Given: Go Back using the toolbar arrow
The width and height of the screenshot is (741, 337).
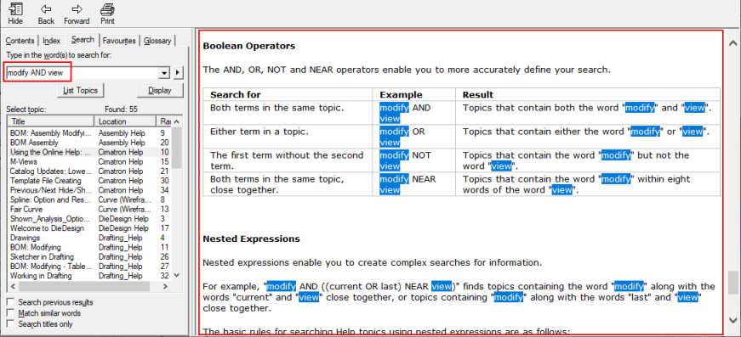Looking at the screenshot, I should coord(46,14).
